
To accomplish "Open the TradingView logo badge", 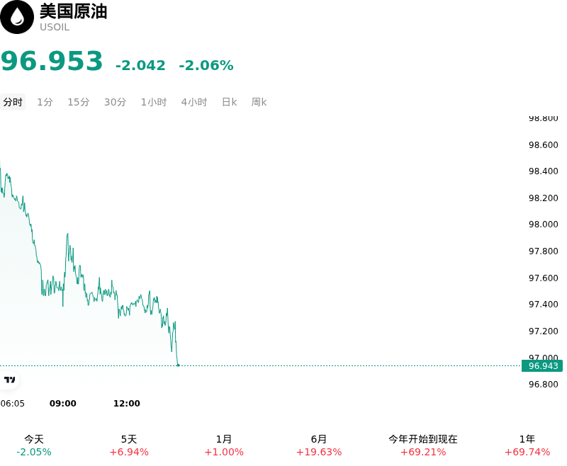I will click(x=9, y=380).
